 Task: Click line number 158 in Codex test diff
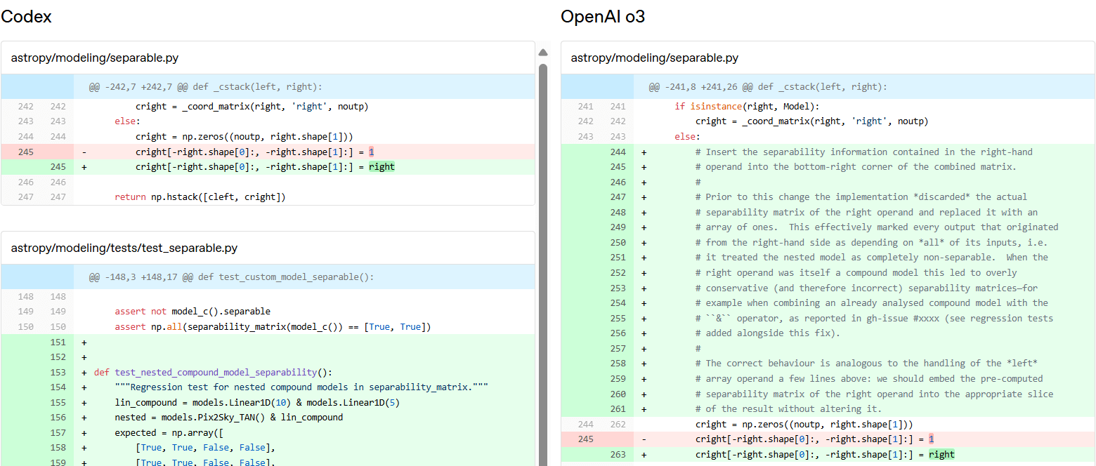(58, 448)
